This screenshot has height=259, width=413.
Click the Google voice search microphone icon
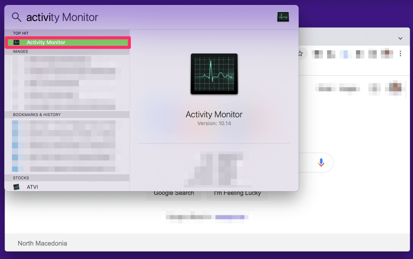point(321,163)
